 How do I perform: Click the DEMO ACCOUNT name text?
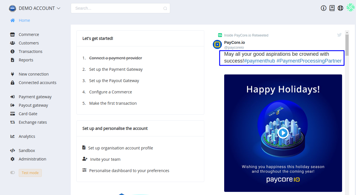(37, 8)
